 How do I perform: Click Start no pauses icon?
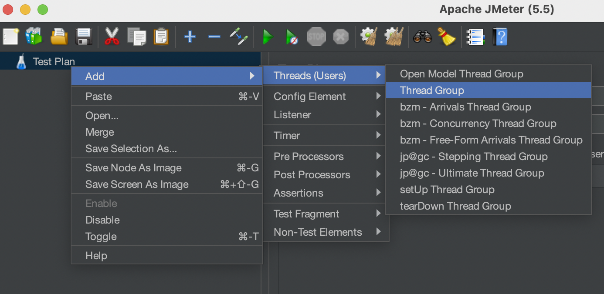(292, 37)
